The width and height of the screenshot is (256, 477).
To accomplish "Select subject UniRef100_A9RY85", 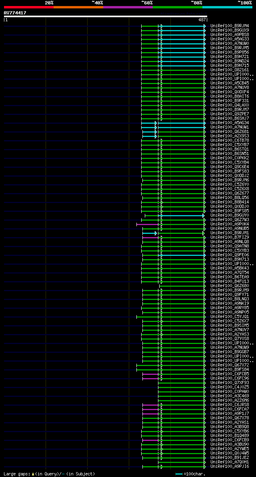I will (x=230, y=308).
